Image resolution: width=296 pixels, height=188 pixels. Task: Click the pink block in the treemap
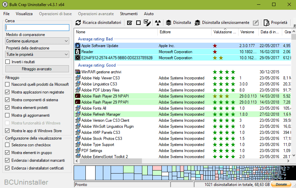point(157,168)
